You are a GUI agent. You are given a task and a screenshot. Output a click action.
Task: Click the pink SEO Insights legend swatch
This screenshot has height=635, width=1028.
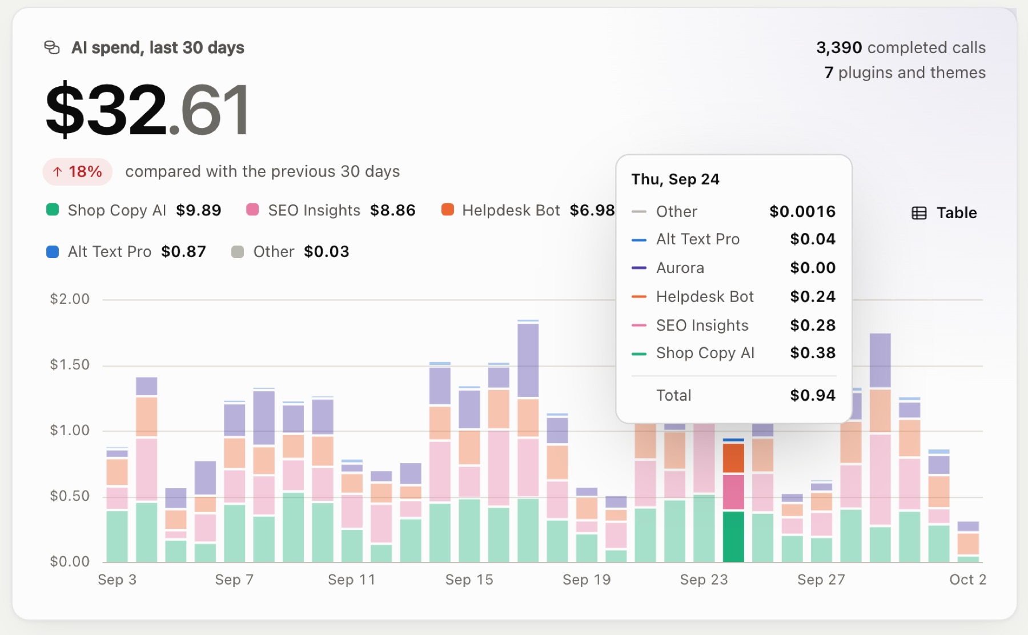tap(252, 210)
